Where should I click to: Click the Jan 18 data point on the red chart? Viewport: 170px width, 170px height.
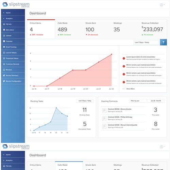click(60, 78)
